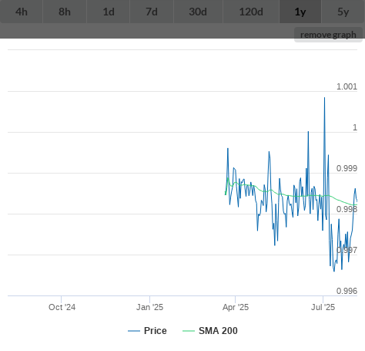The height and width of the screenshot is (351, 365).
Task: Toggle the Price series legend label
Action: 156,331
